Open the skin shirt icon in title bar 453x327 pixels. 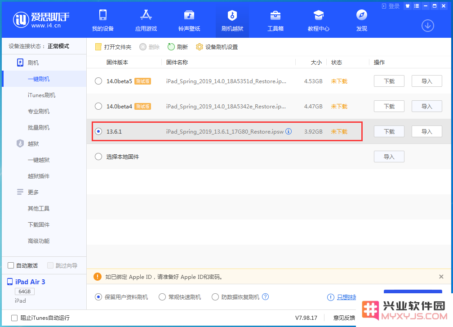407,6
